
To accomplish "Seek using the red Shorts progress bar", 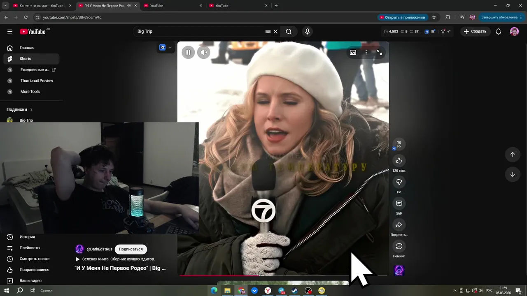I will tap(284, 275).
